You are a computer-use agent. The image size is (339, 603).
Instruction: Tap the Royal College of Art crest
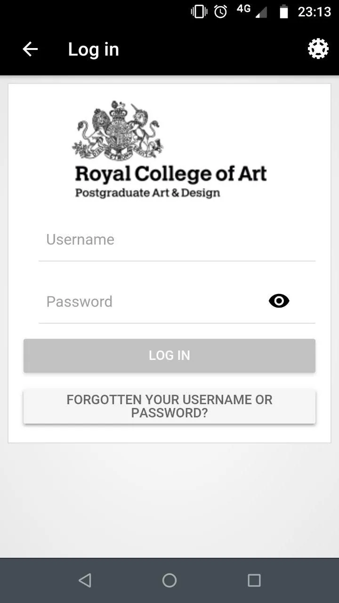click(118, 131)
